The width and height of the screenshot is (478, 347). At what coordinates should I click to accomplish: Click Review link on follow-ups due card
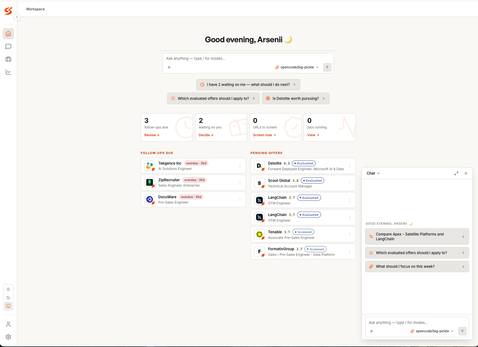coord(152,135)
